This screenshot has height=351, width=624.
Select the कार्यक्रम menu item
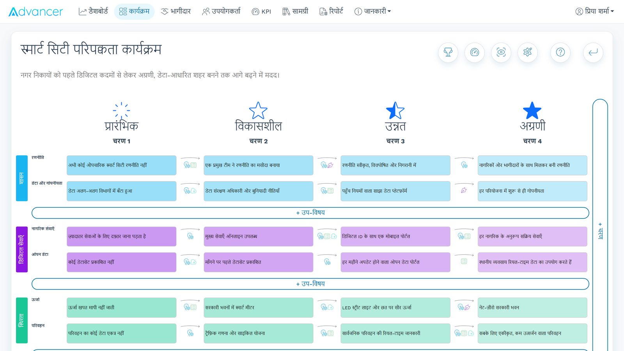pyautogui.click(x=134, y=11)
